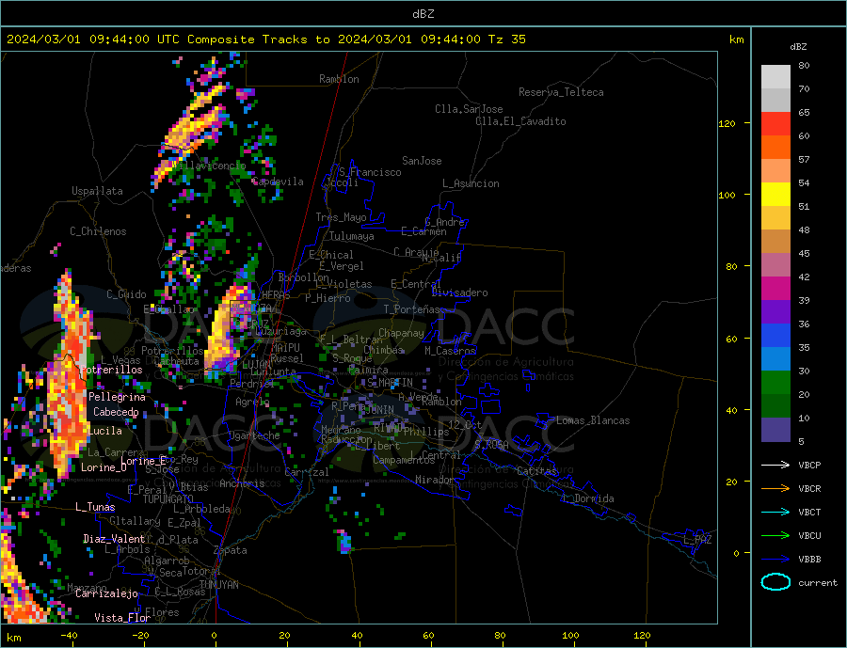
Task: Click the Lucila map label
Action: [x=104, y=431]
